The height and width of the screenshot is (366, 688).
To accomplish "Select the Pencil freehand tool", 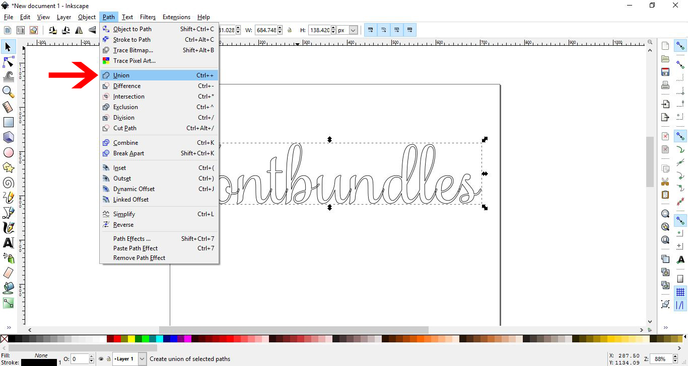I will (x=9, y=197).
